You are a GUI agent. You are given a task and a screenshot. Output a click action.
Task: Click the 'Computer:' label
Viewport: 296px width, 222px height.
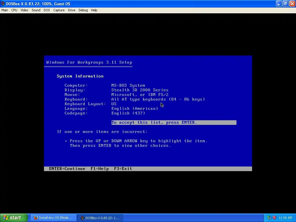(76, 85)
